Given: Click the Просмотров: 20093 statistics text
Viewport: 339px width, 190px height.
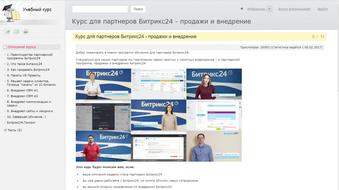Looking at the screenshot, I should pyautogui.click(x=281, y=47).
